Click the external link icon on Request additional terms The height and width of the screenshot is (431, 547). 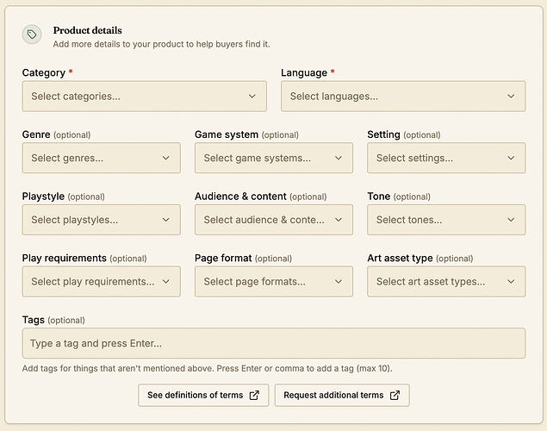tap(395, 395)
